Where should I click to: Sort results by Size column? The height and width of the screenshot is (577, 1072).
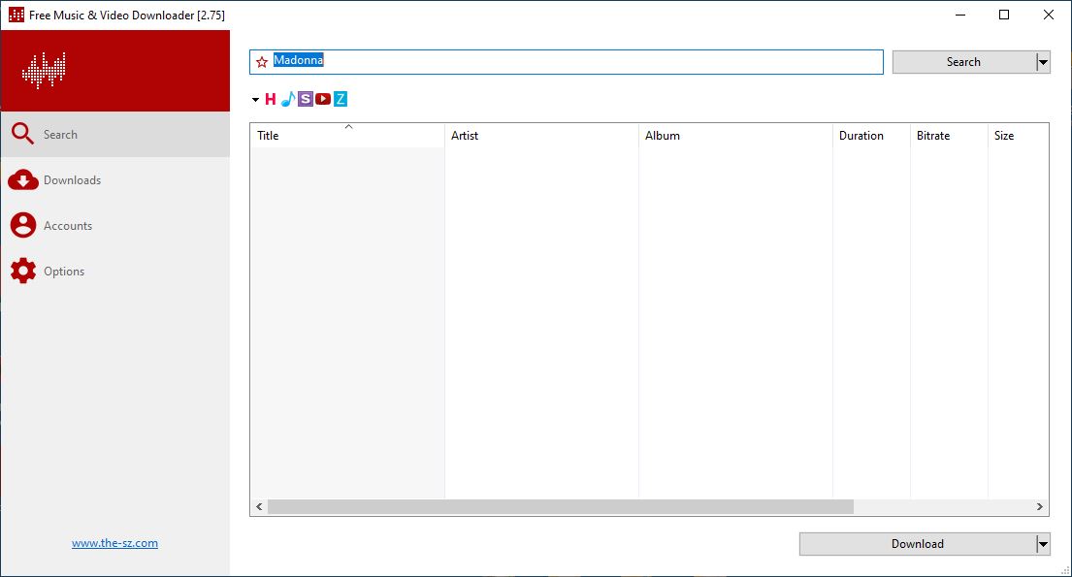pos(1019,136)
